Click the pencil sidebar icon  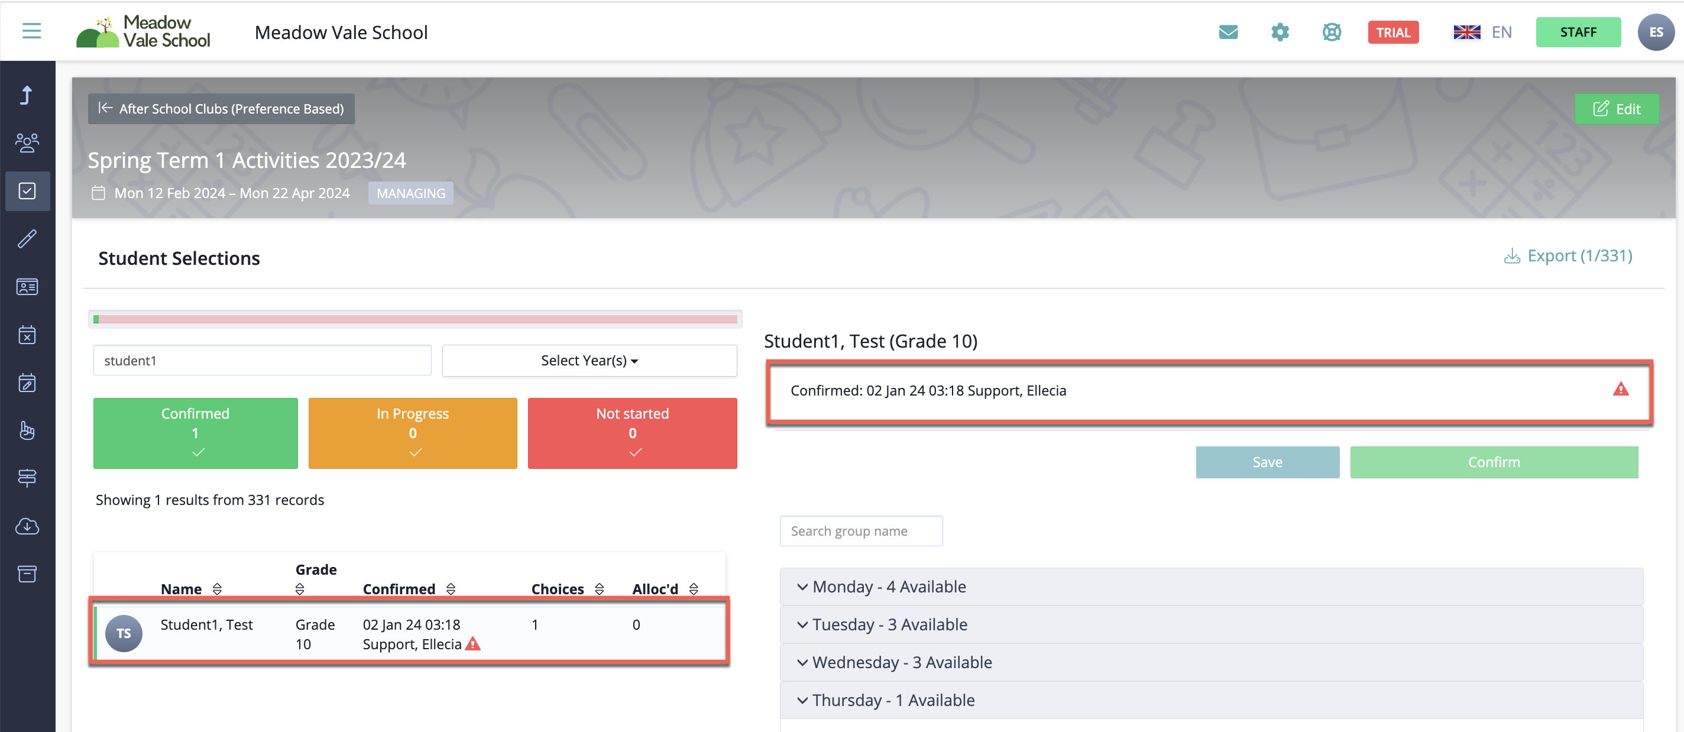(27, 238)
